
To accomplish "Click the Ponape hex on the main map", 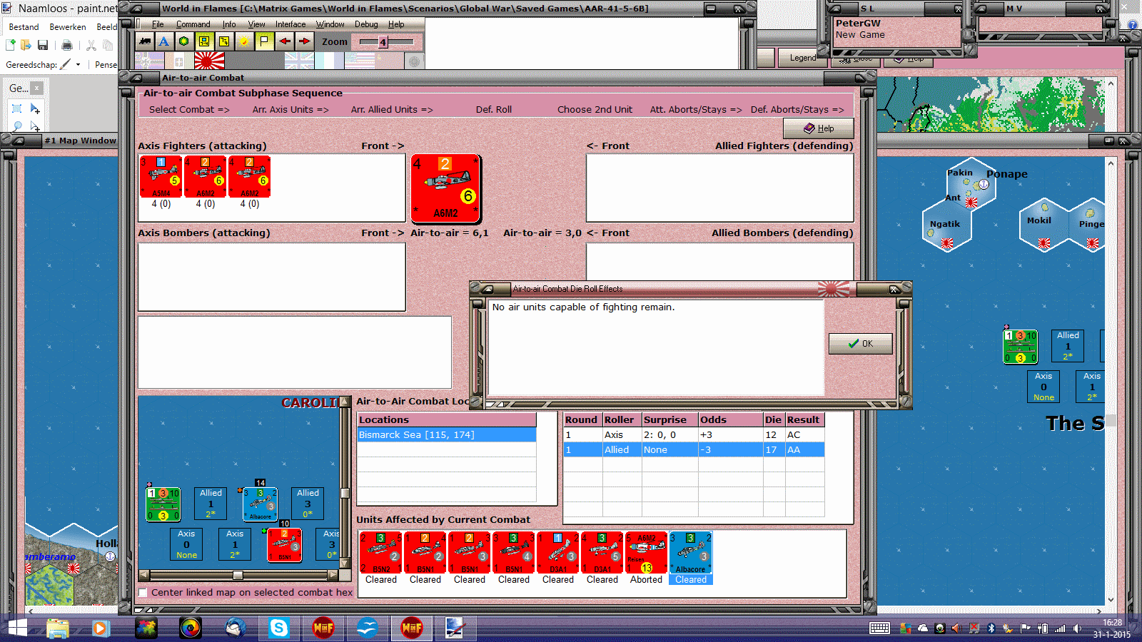I will [x=972, y=184].
